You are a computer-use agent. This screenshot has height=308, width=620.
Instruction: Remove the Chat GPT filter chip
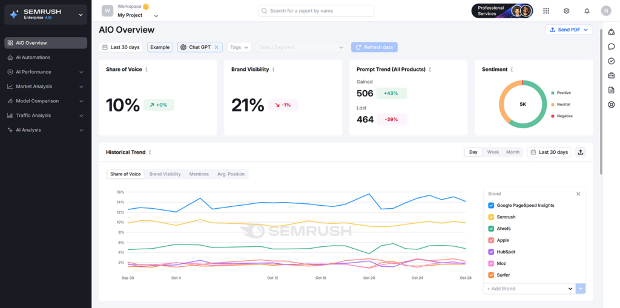217,47
